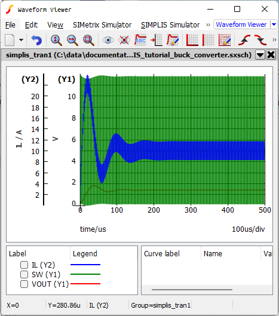Click the new graph sheet icon
Viewport: 279px width, 316px height.
click(10, 40)
